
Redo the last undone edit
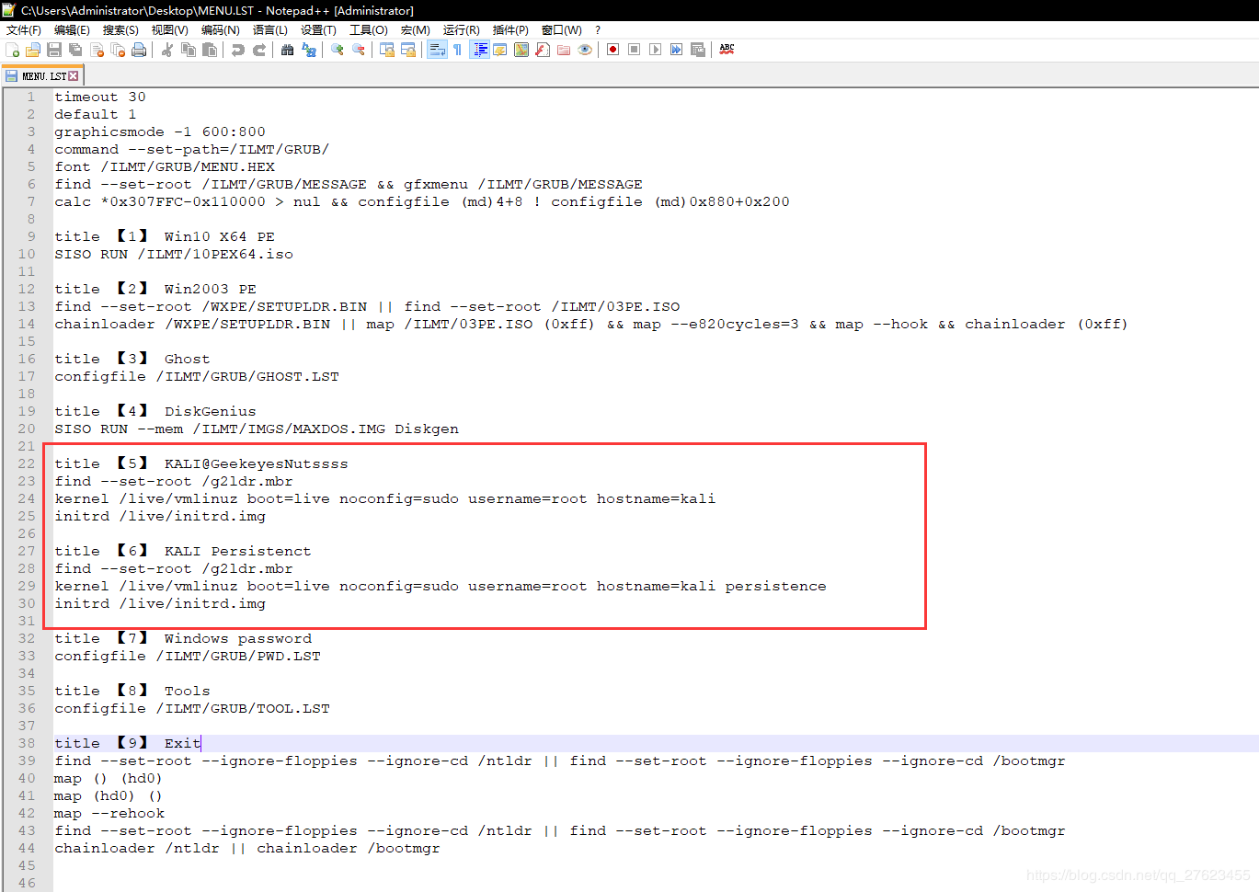[x=259, y=50]
